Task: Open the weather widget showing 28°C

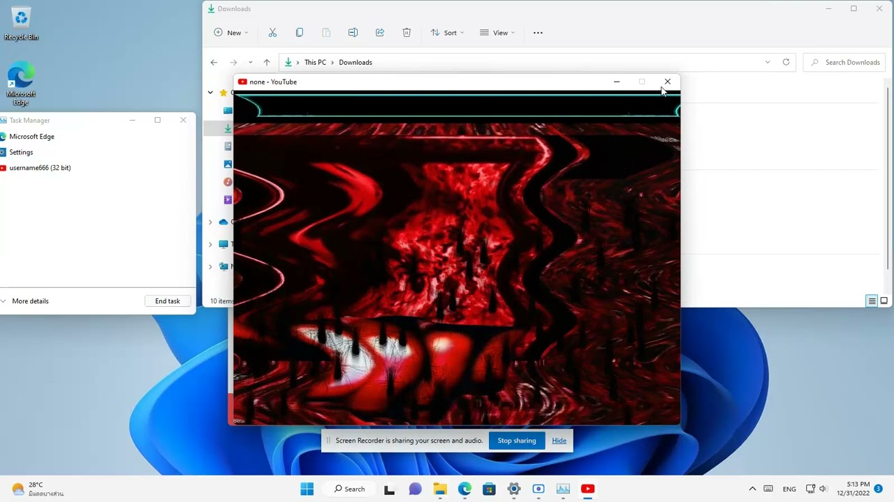Action: [38, 489]
